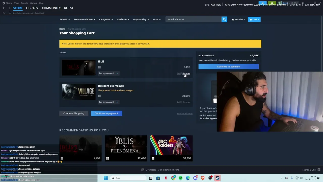
Task: Click the Windows icon on IBLIS 3 Phenomena card
Action: pos(107,158)
